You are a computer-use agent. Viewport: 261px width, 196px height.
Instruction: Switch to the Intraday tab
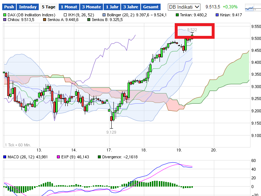[28, 7]
